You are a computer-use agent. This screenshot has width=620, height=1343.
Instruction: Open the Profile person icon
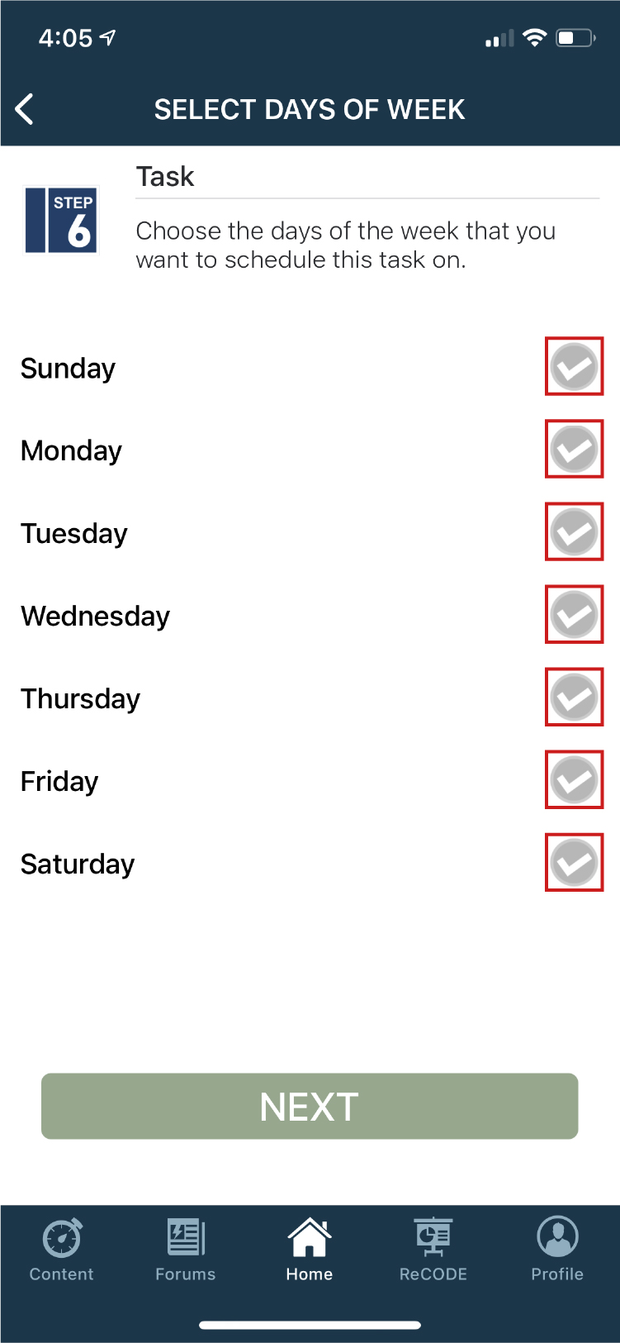pyautogui.click(x=557, y=1237)
